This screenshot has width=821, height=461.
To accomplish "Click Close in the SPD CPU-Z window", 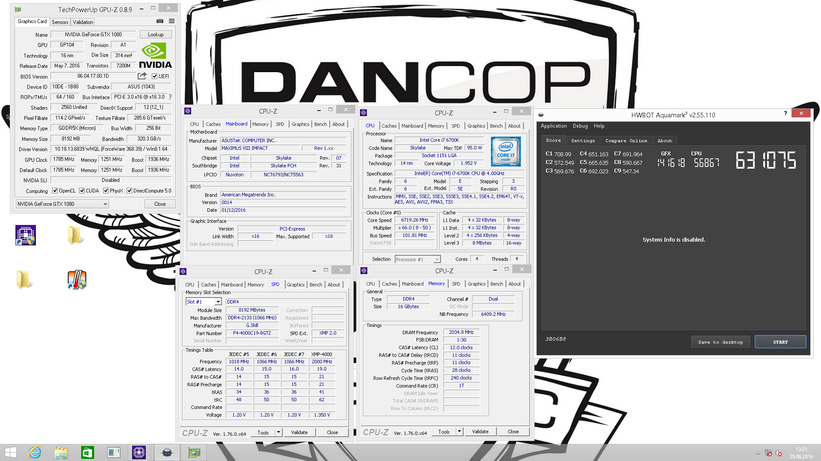I will point(332,432).
